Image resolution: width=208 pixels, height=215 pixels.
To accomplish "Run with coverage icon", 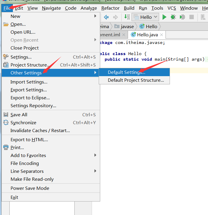I will 183,17.
